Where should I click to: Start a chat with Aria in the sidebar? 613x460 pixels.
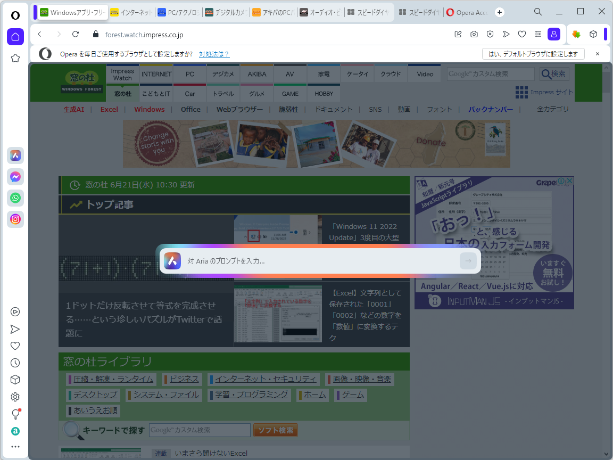(x=15, y=155)
